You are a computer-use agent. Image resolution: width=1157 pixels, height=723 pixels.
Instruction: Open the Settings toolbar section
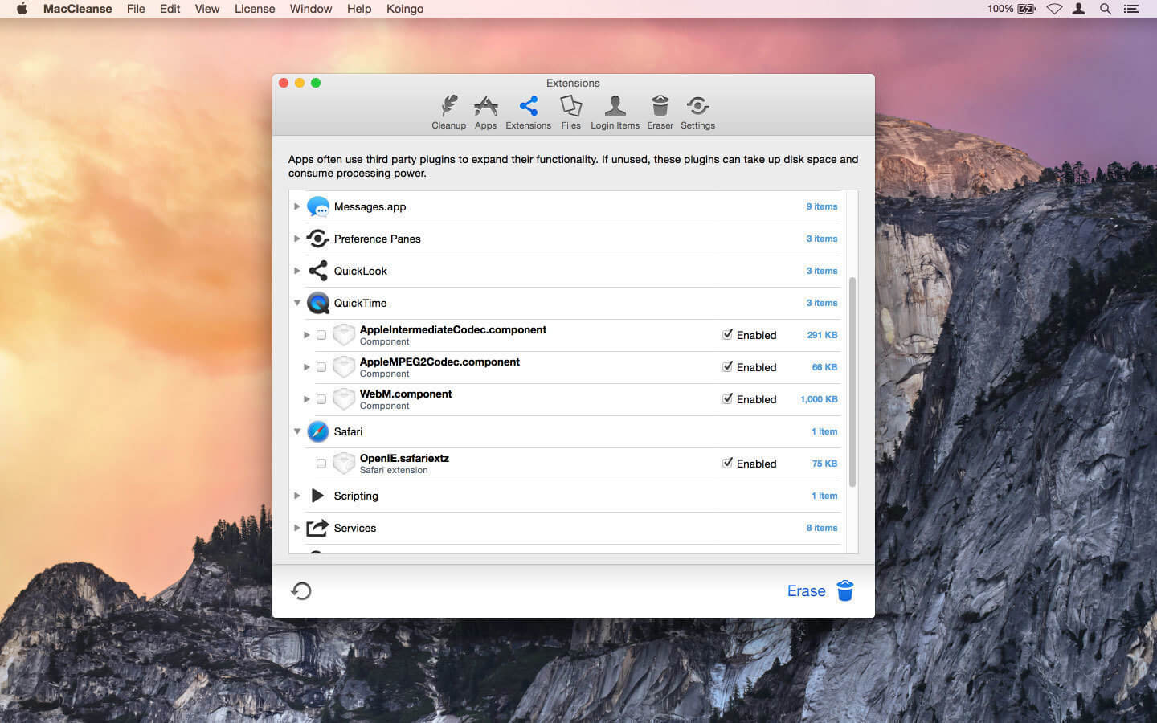click(697, 112)
